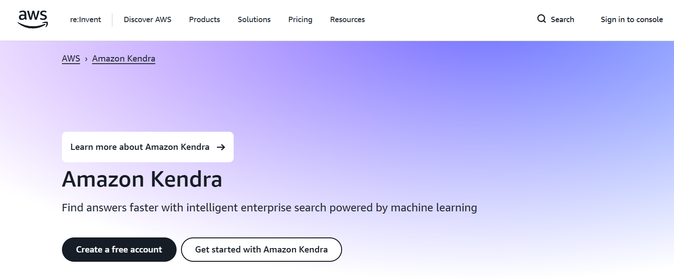Click the arrow icon in Learn more button

[221, 147]
